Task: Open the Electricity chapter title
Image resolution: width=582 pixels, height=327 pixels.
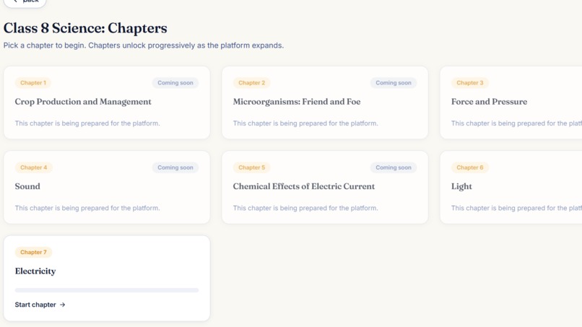Action: [35, 271]
